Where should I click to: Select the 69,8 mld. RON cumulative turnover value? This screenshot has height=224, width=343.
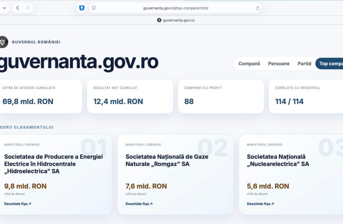(x=28, y=101)
